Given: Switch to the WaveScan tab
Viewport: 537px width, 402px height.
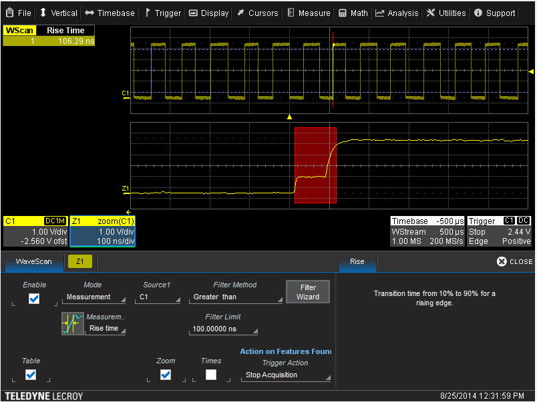Looking at the screenshot, I should tap(33, 261).
